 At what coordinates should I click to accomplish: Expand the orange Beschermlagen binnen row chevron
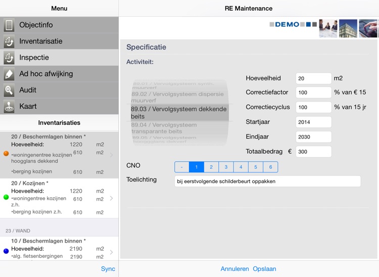(112, 155)
